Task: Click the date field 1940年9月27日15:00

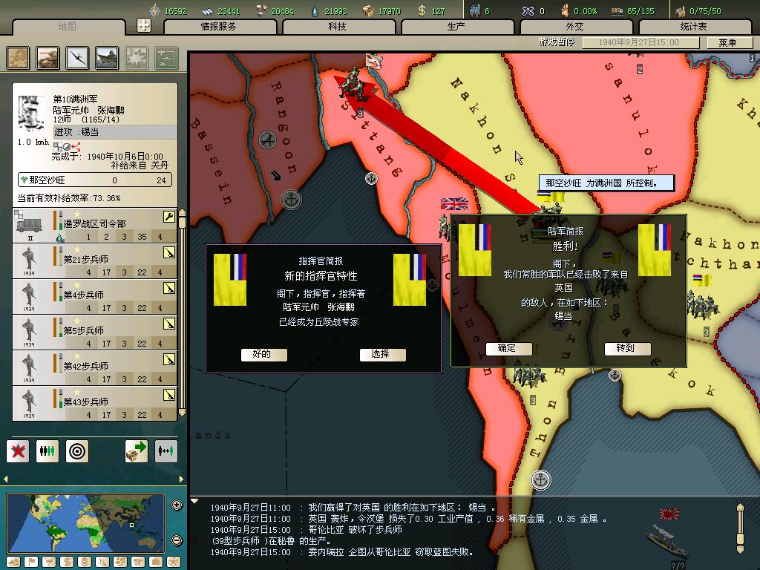Action: click(x=641, y=42)
